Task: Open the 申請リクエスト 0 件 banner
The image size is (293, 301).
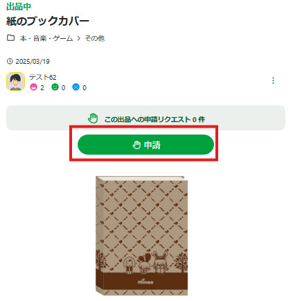Action: (x=145, y=118)
